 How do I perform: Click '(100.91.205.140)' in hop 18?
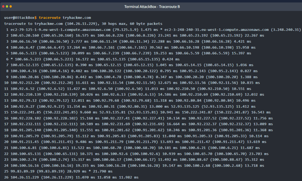60,130
